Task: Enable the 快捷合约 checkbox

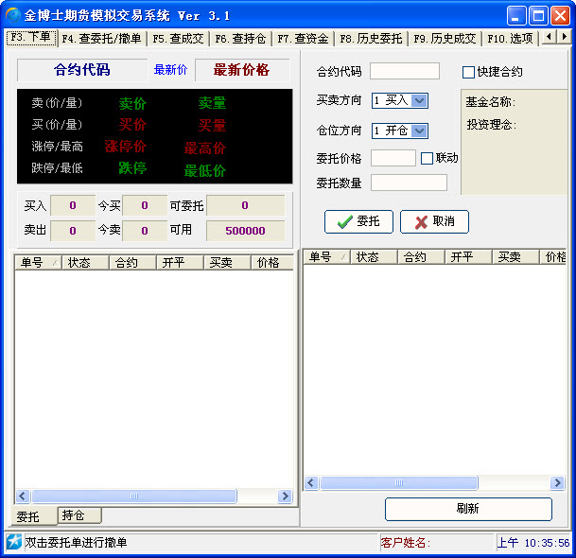Action: point(468,72)
